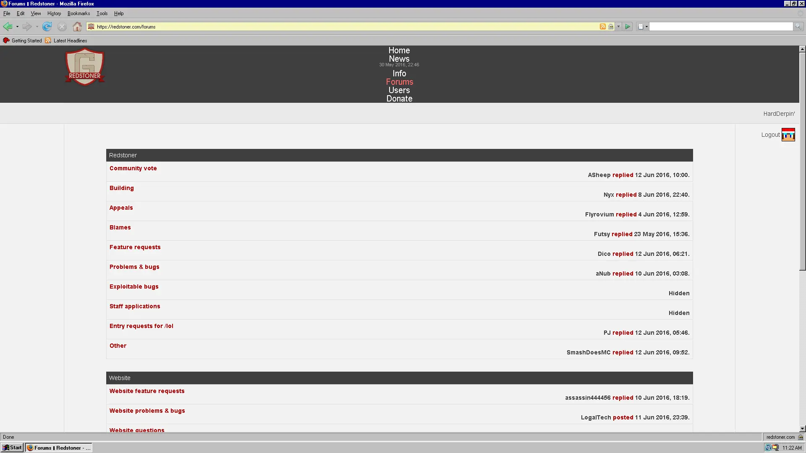The width and height of the screenshot is (806, 453).
Task: Click the Reload page icon
Action: click(x=47, y=26)
